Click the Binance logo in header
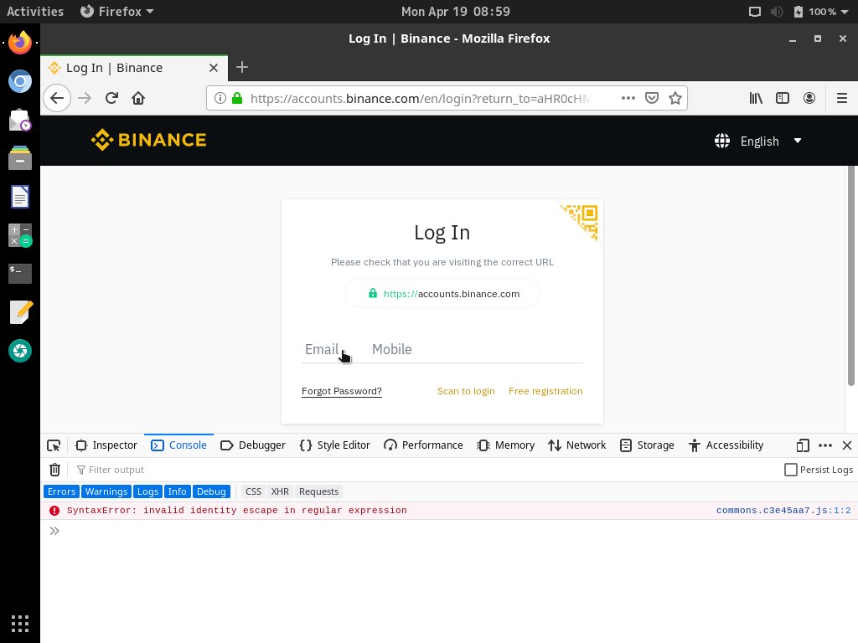Viewport: 858px width, 643px height. coord(149,140)
